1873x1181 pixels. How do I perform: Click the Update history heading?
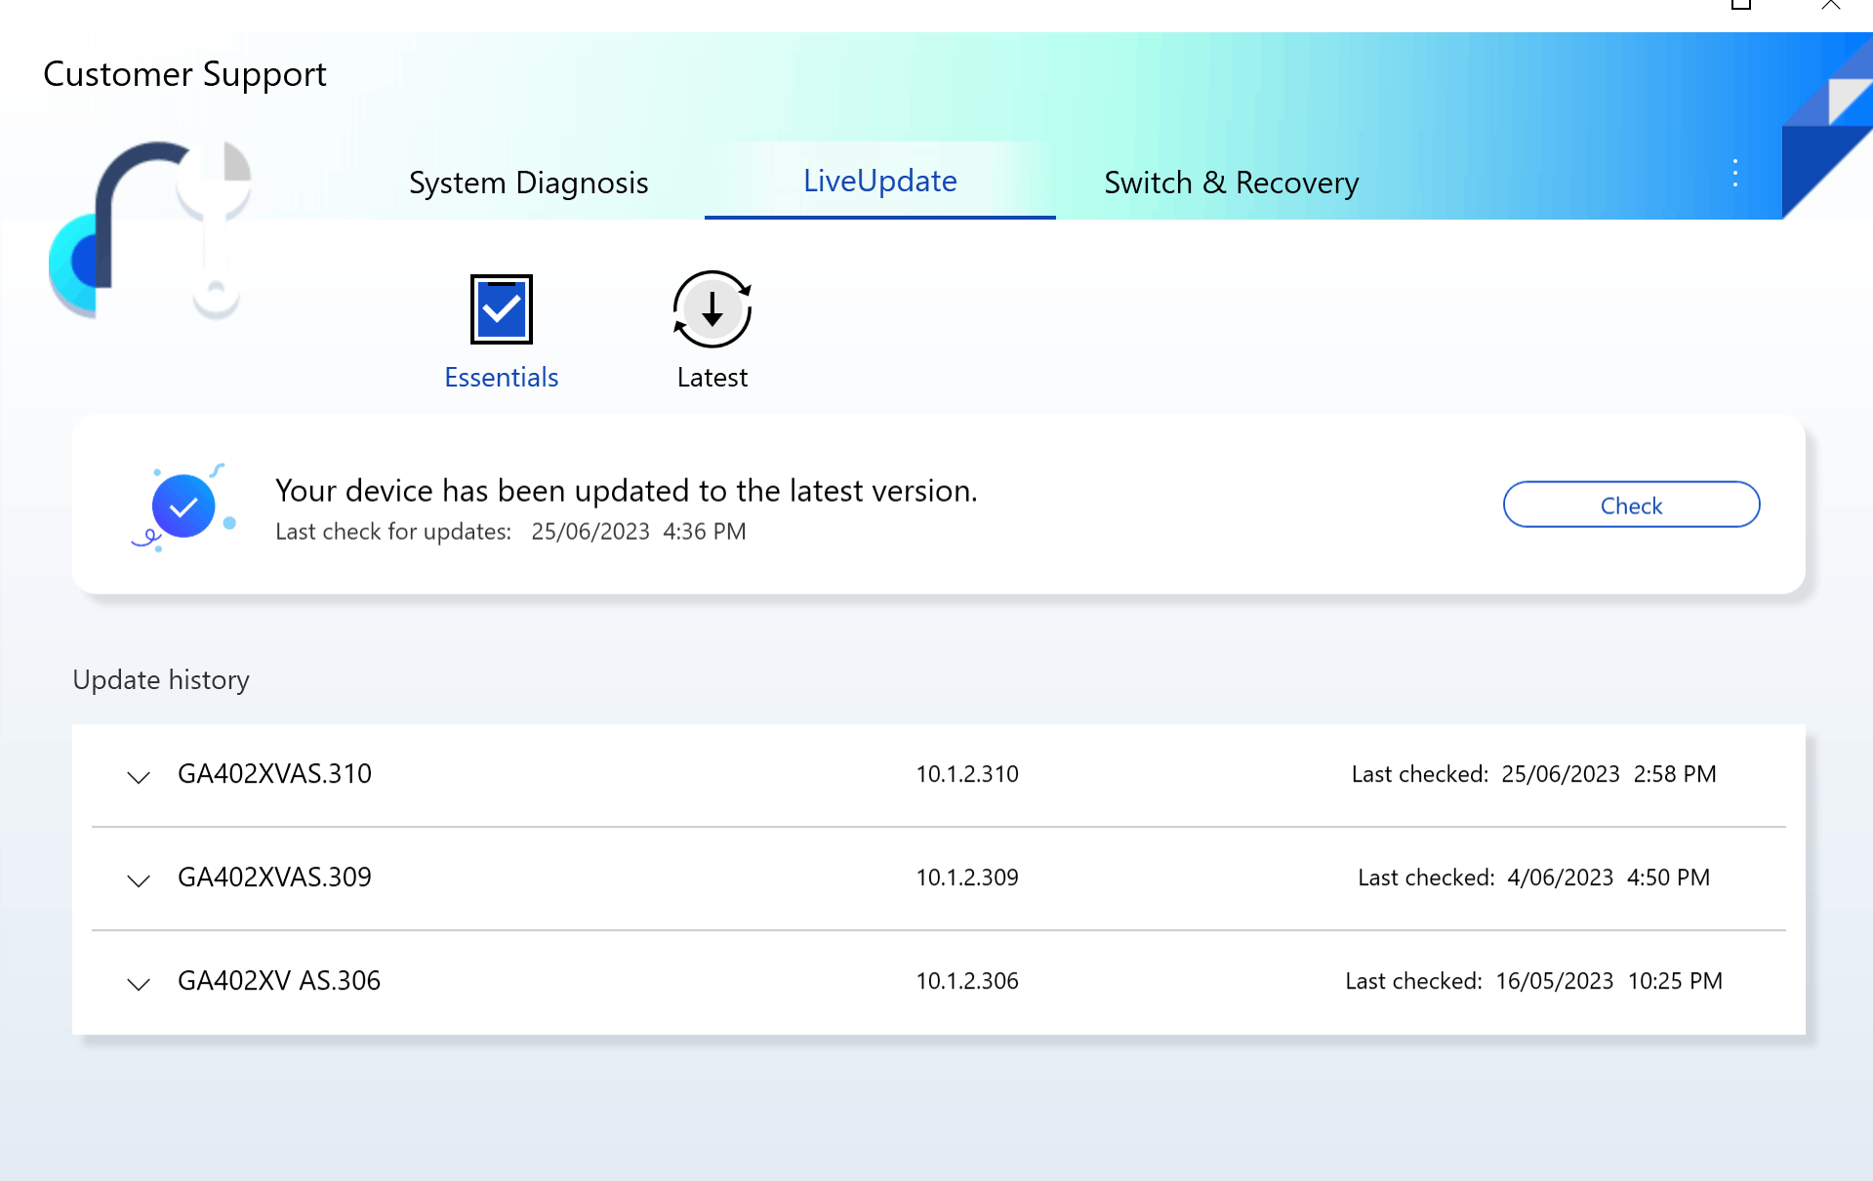tap(161, 679)
